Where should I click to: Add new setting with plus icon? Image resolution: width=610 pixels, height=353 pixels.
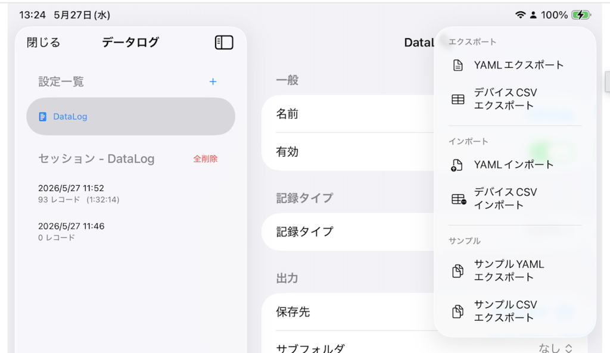213,82
